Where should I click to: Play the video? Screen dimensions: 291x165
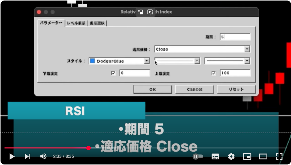(x=12, y=156)
